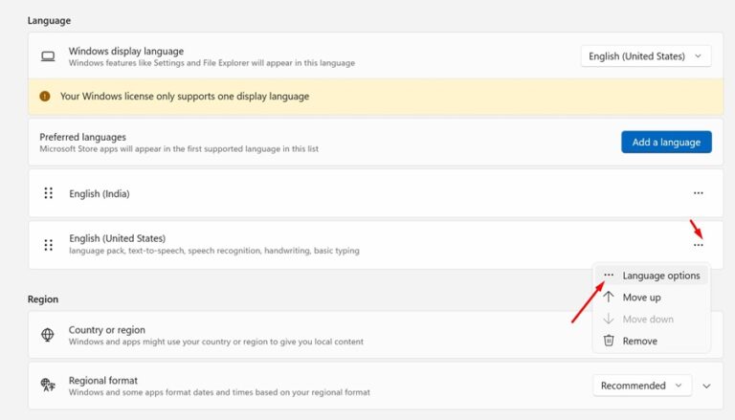Open the Recommended regional format dropdown
The height and width of the screenshot is (420, 735).
tap(641, 386)
